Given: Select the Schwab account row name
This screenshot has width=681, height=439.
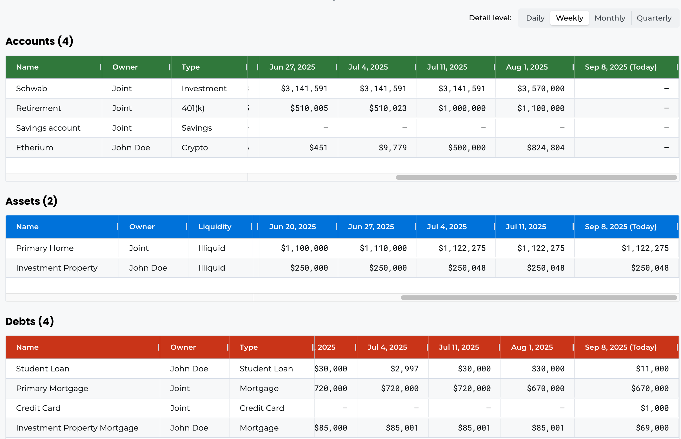Looking at the screenshot, I should [x=32, y=88].
